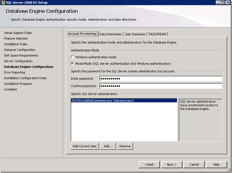
Task: Proceed with the Next button
Action: pyautogui.click(x=172, y=165)
